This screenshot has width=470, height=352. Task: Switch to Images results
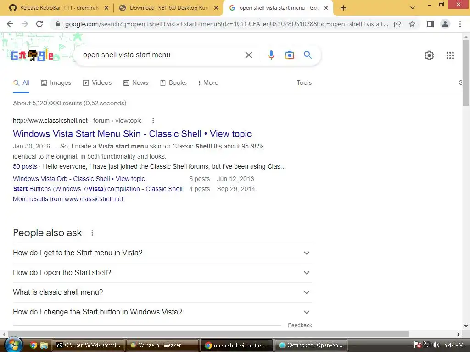(56, 83)
